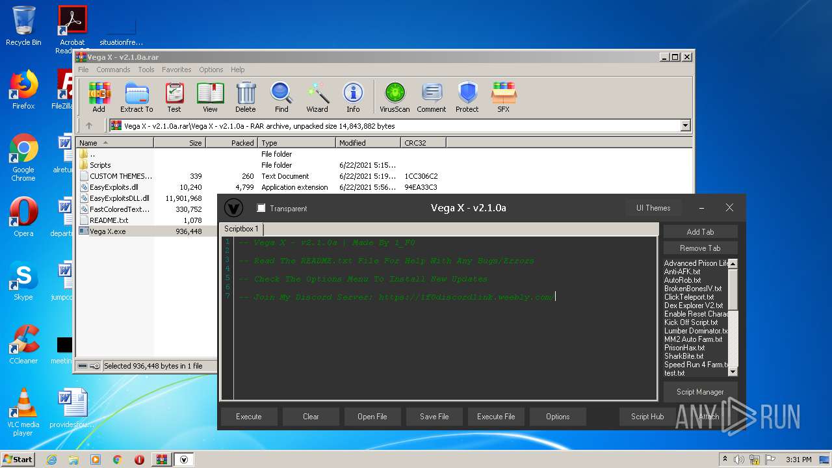Click the Execute button

pyautogui.click(x=249, y=417)
